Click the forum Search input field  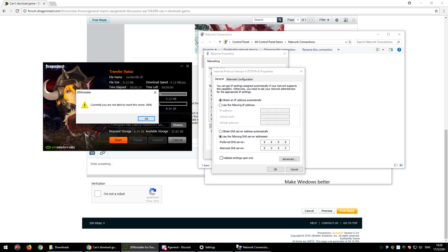[x=265, y=20]
